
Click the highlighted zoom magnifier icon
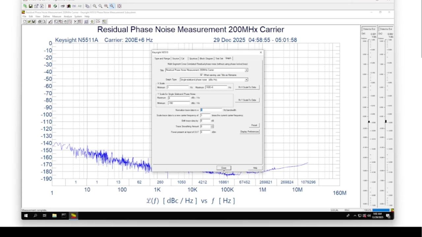pyautogui.click(x=112, y=6)
